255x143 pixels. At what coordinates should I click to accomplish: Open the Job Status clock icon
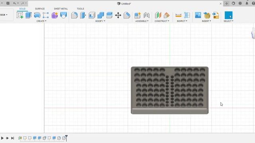point(240,3)
